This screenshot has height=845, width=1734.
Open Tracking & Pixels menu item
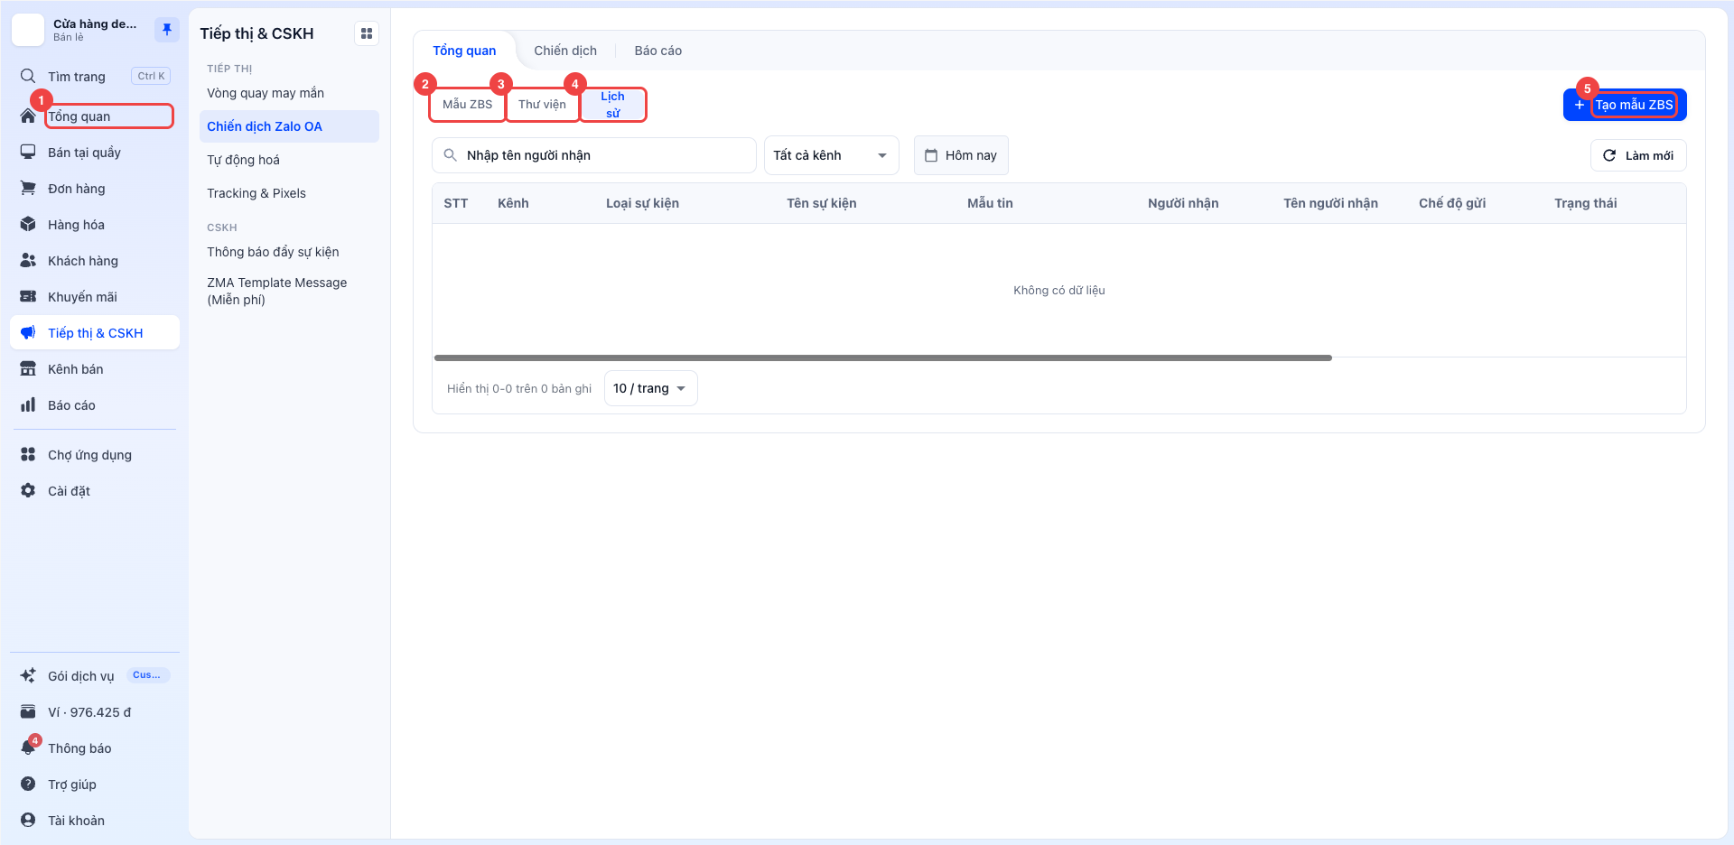[x=289, y=193]
